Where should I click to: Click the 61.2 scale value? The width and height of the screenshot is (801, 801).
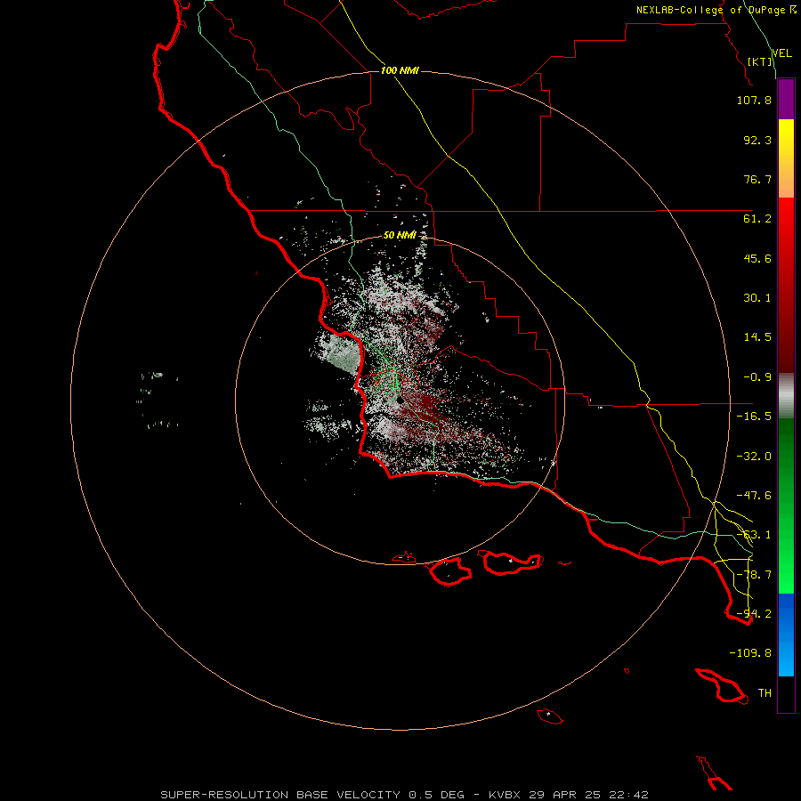pyautogui.click(x=757, y=219)
